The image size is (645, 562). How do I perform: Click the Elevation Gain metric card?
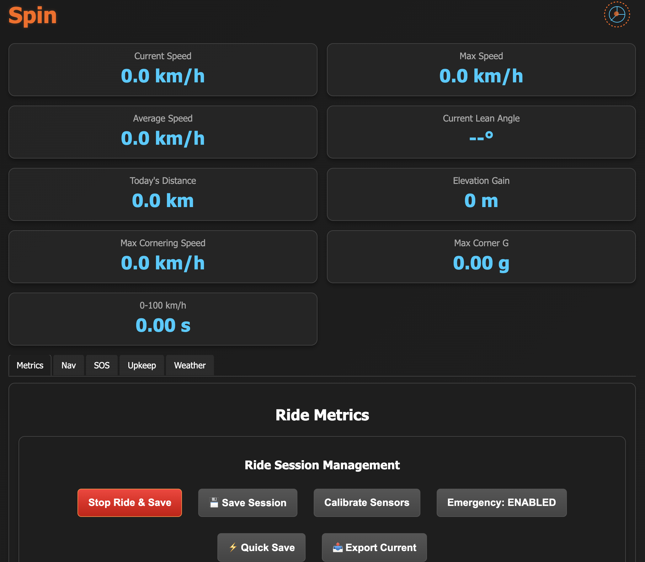point(481,195)
